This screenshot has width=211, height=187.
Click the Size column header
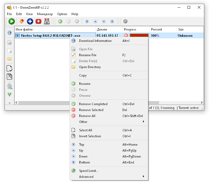click(x=190, y=29)
